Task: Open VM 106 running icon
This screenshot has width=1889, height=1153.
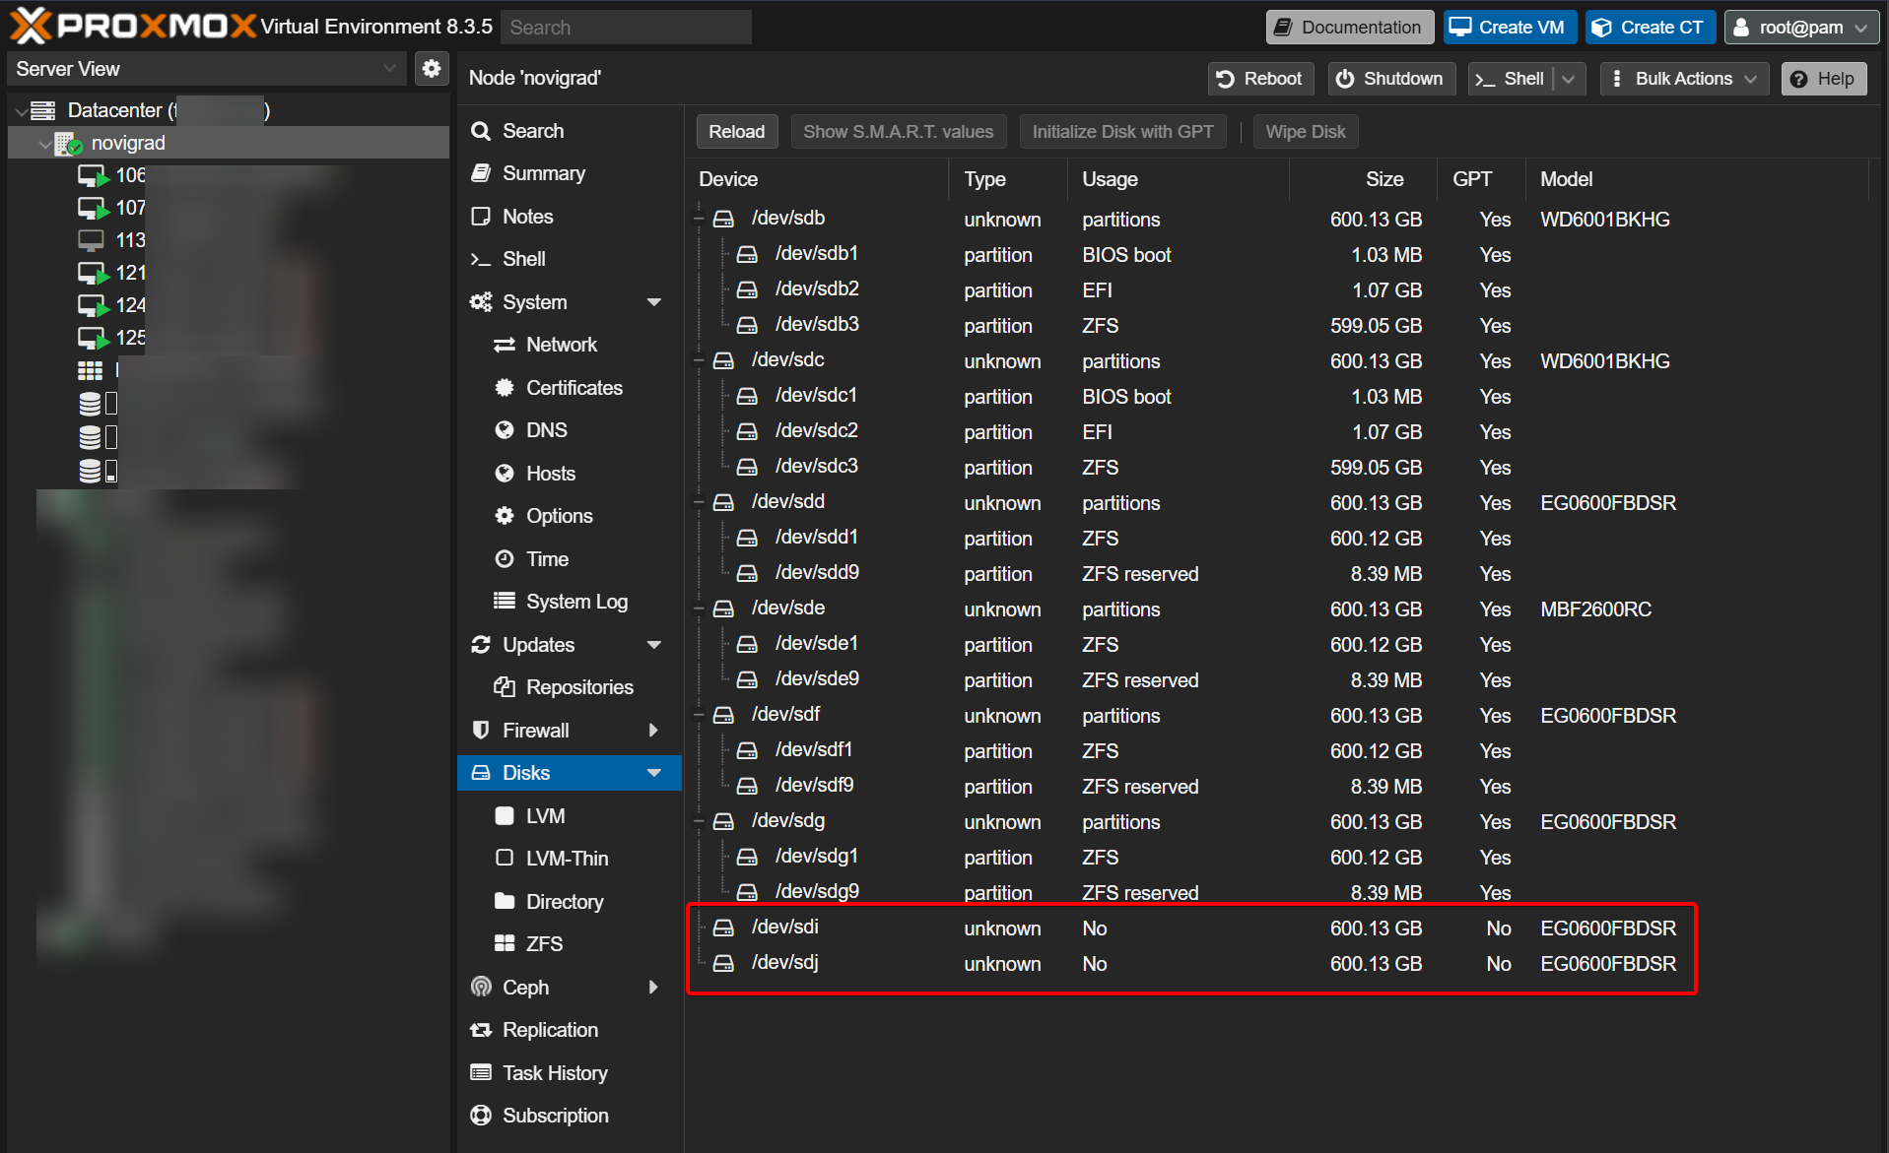Action: 93,176
